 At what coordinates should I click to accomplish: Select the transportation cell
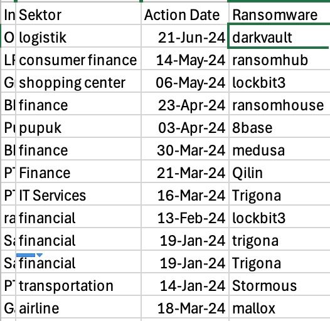click(x=78, y=285)
